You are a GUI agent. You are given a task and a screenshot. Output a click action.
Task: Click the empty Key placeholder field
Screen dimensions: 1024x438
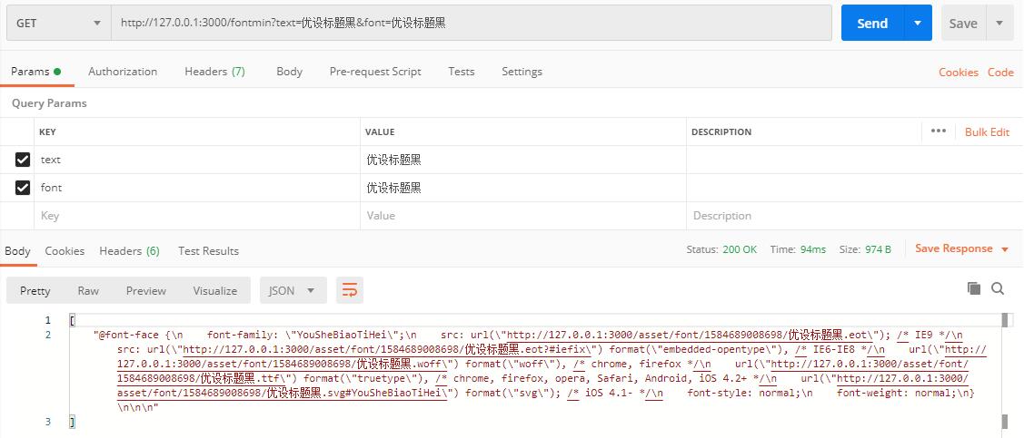(195, 216)
